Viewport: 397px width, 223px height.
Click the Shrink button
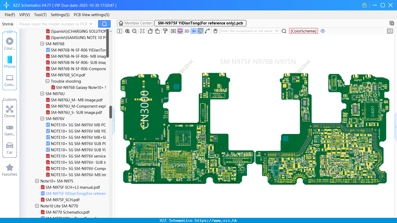tap(8, 24)
